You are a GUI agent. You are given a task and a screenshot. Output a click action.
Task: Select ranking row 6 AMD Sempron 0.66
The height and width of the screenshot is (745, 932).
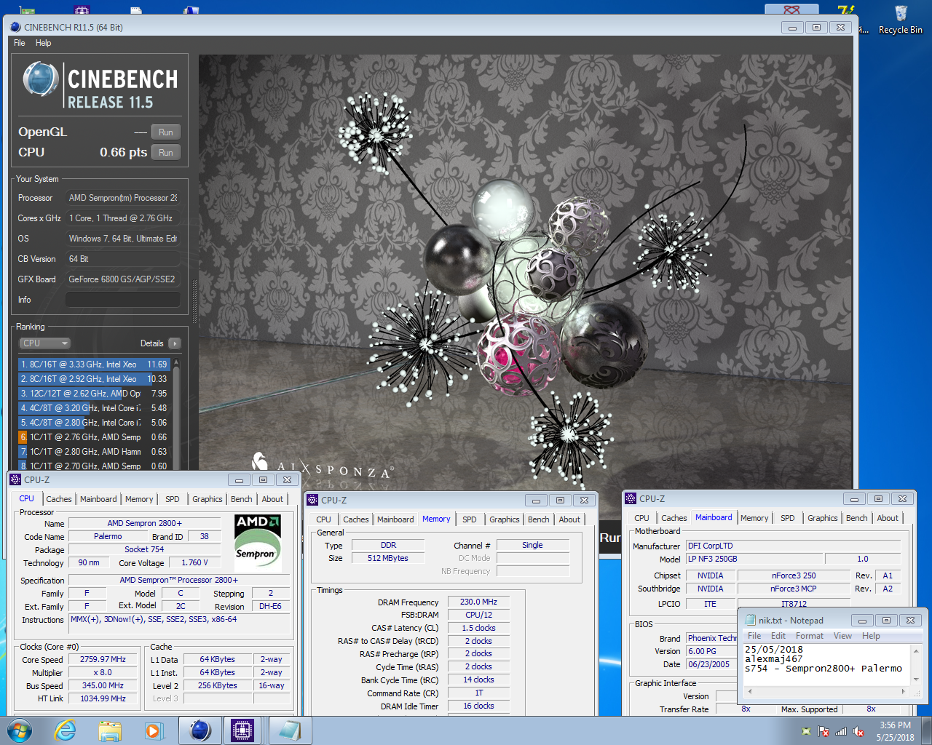tap(94, 437)
